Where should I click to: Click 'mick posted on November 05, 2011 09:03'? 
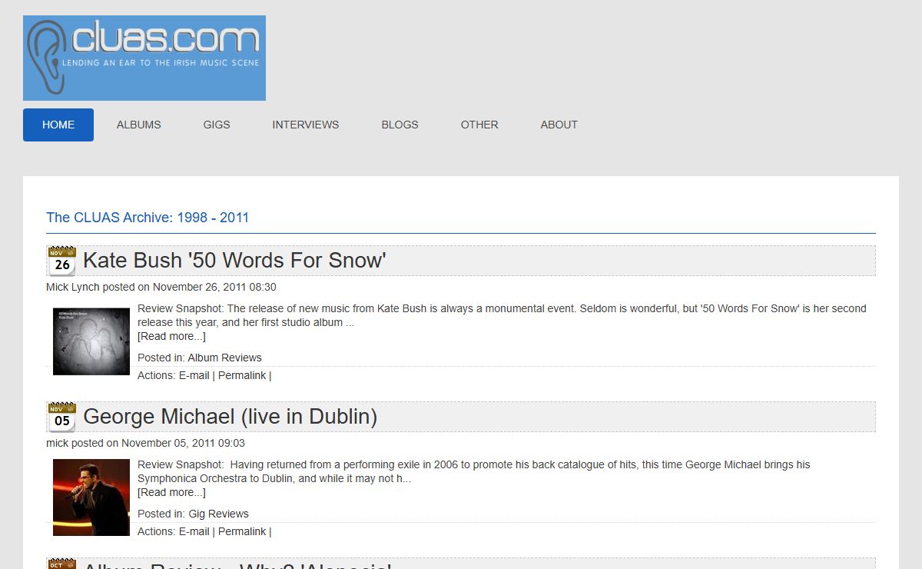[x=145, y=443]
